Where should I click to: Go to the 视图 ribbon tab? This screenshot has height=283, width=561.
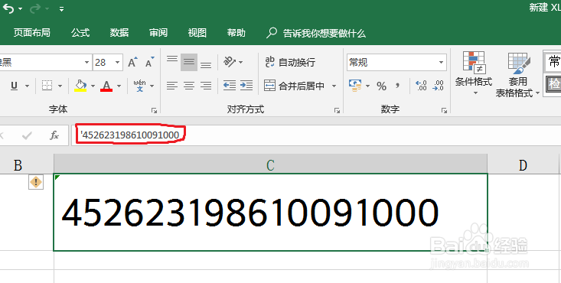click(x=197, y=33)
